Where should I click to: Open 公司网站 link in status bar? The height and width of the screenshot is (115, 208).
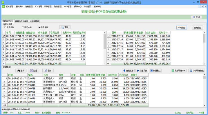point(190,113)
